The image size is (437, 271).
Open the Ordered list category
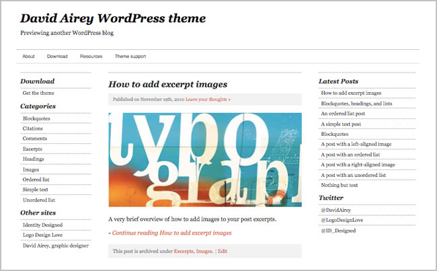36,180
